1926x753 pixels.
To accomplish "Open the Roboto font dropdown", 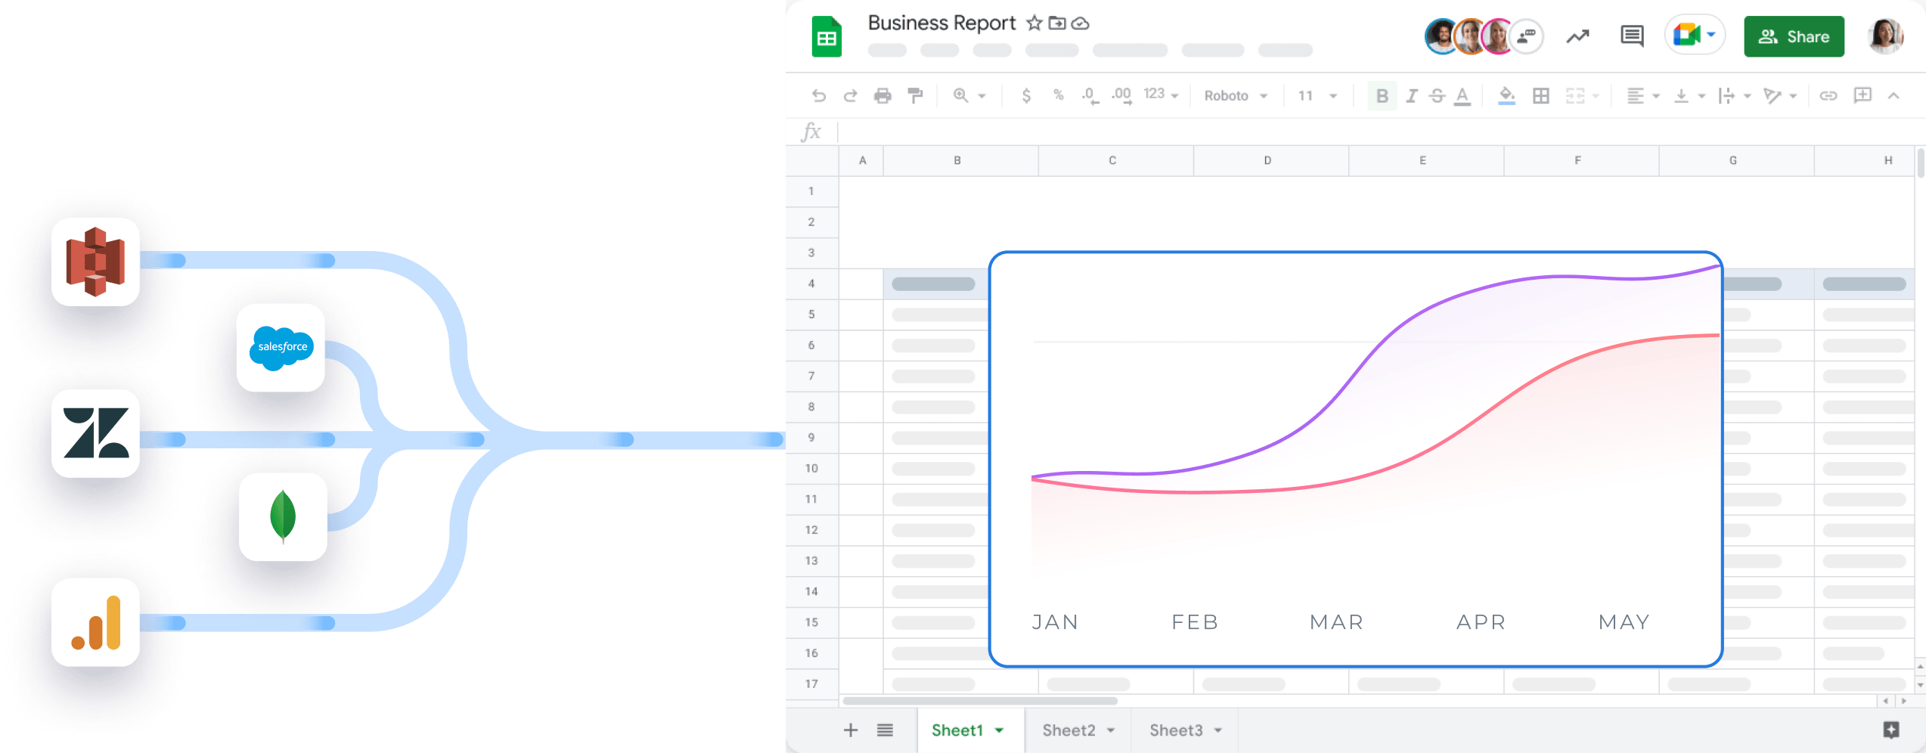I will (x=1236, y=96).
